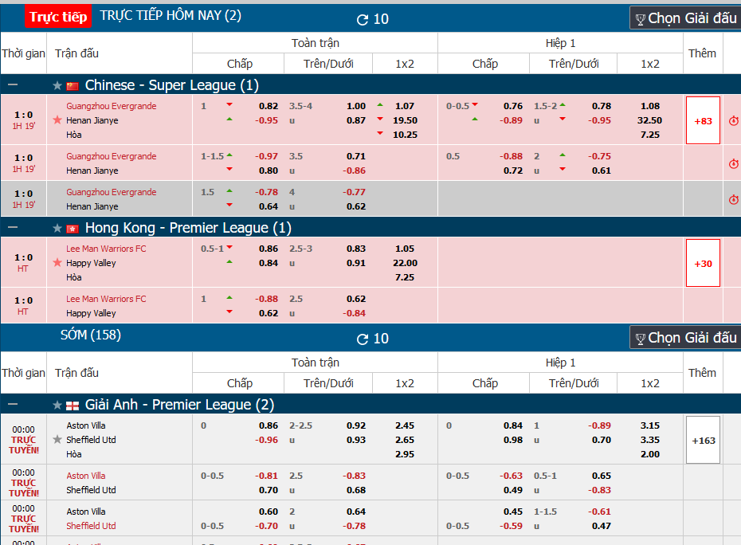
Task: Pick Aston Villa 1x2 odds 2.45
Action: tap(405, 426)
